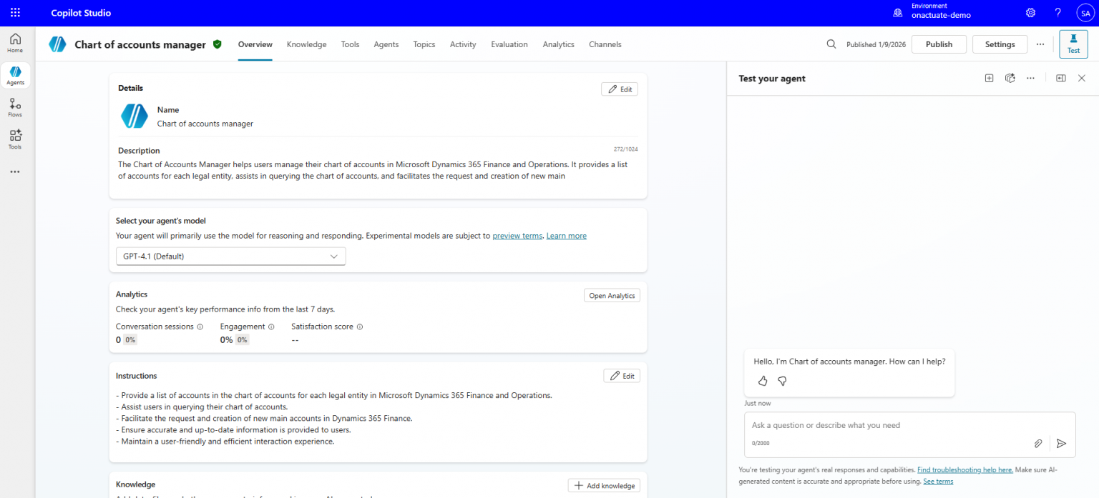Open environment picker onactuate-demo
Screen dimensions: 1099x498
[932, 11]
